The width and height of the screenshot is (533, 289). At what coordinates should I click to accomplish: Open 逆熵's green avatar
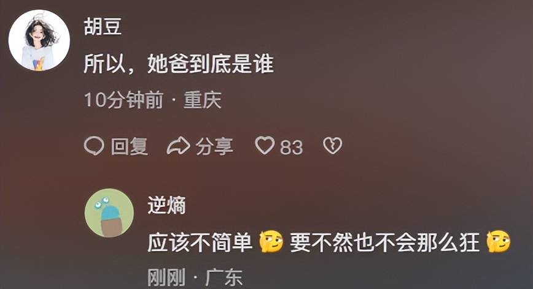pyautogui.click(x=109, y=212)
